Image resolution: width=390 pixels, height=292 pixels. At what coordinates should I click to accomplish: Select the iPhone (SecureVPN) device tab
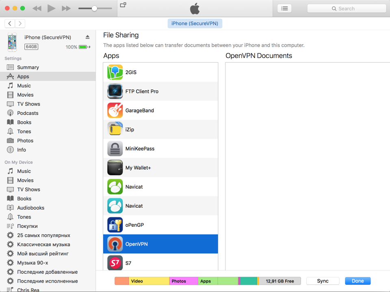(x=195, y=24)
